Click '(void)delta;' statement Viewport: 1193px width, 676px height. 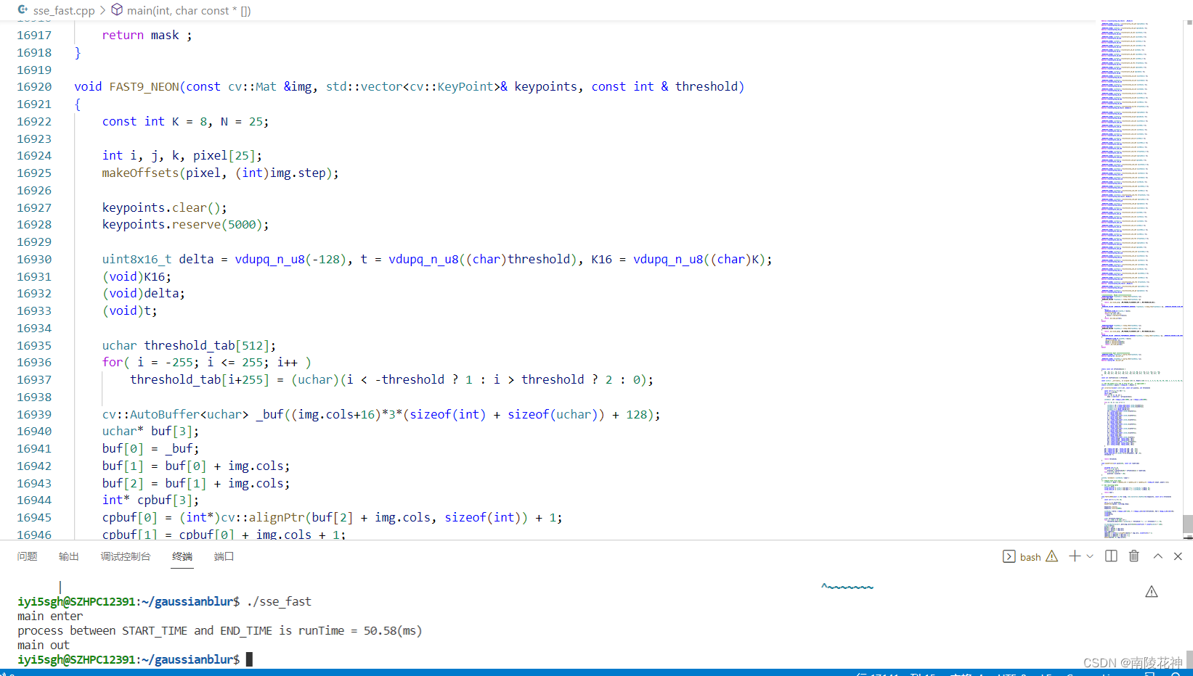[x=144, y=293]
